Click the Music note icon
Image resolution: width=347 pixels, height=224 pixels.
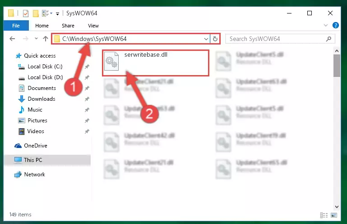click(x=22, y=110)
